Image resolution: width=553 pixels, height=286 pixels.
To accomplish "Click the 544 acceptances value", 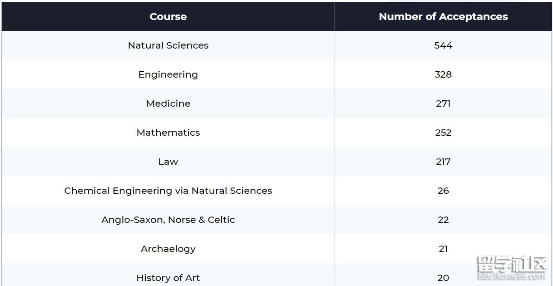I will pyautogui.click(x=443, y=45).
